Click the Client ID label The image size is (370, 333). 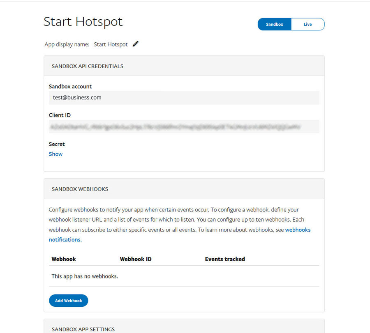60,115
